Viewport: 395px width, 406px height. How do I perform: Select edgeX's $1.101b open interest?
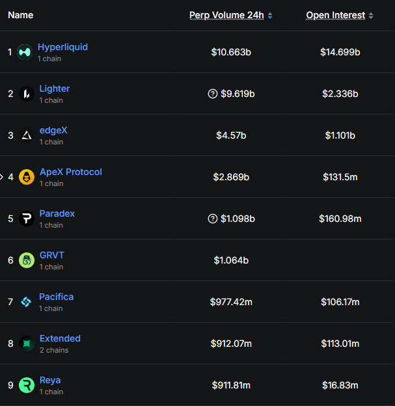340,135
